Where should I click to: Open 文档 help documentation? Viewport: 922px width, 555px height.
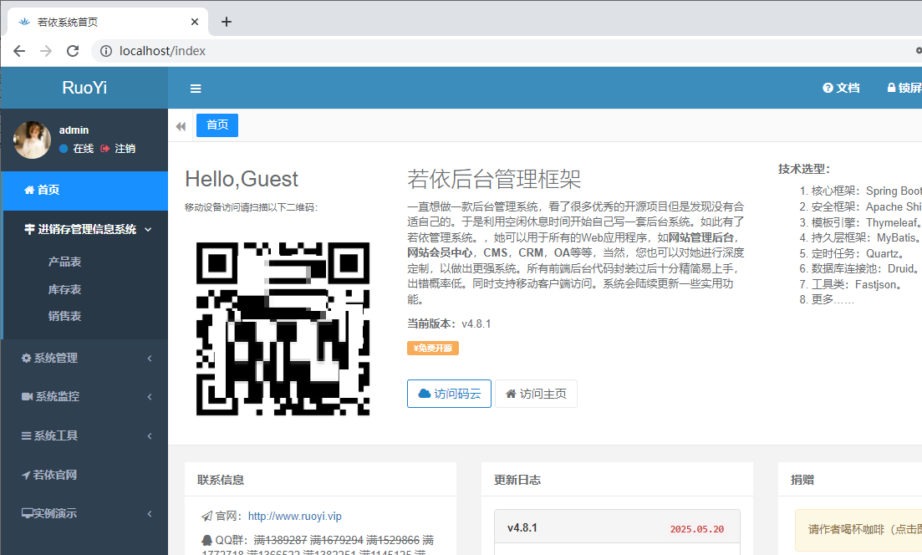point(841,88)
